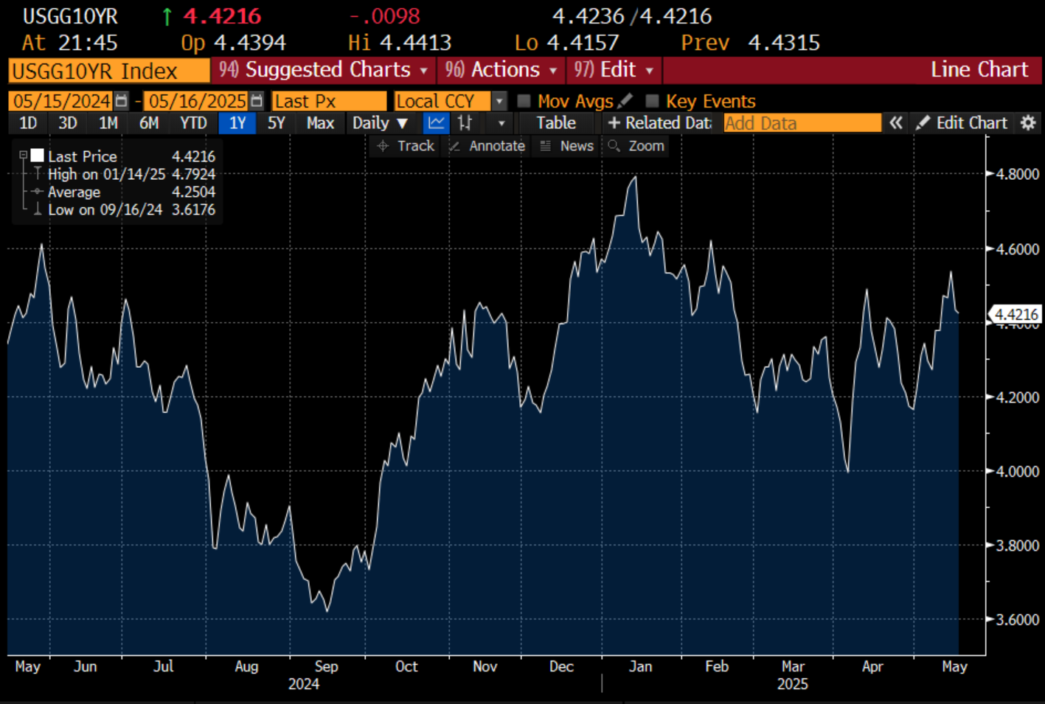
Task: Enable the Key Events checkbox
Action: [x=652, y=101]
